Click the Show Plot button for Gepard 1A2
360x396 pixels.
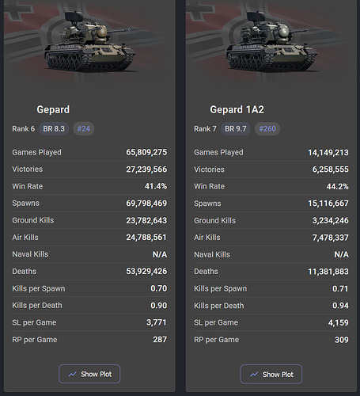[271, 374]
